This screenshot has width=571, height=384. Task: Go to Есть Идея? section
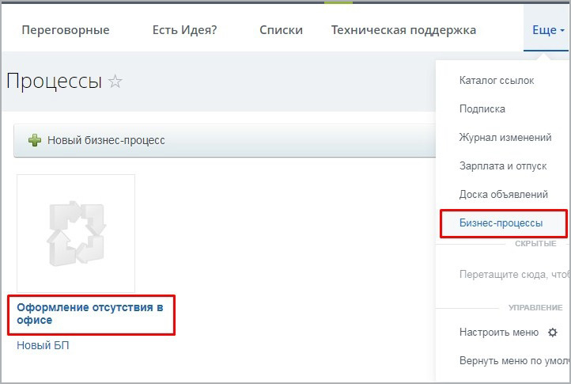click(184, 31)
